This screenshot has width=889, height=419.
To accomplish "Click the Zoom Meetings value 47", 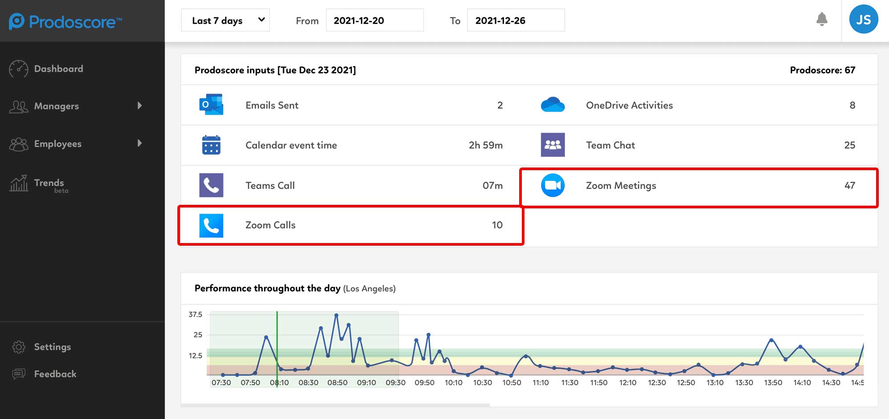I will [850, 186].
